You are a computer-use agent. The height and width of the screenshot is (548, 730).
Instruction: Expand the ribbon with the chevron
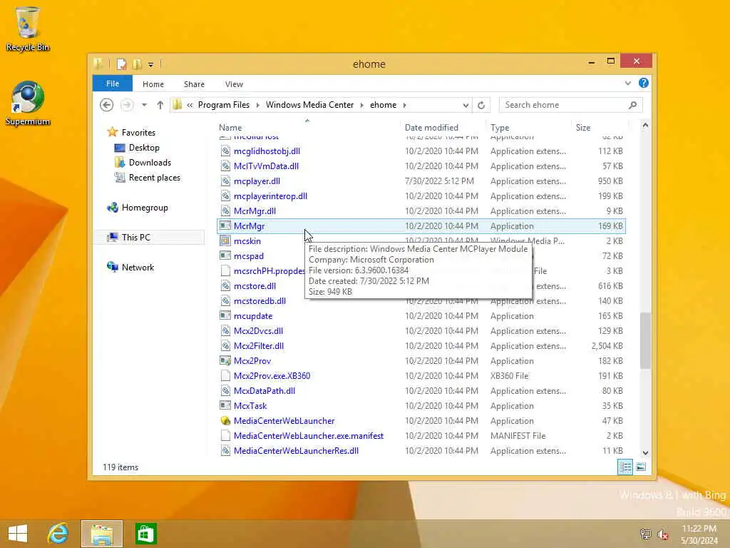(x=627, y=83)
